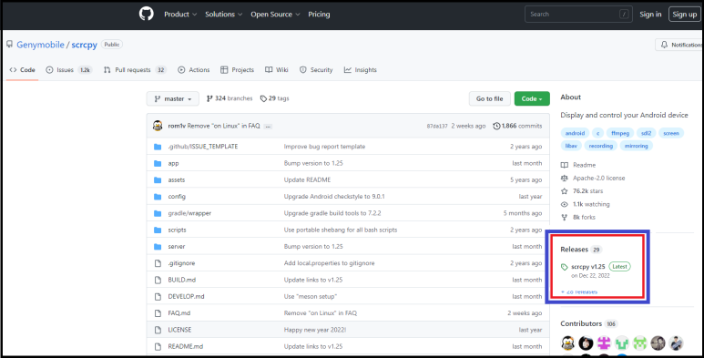Open the Security tab
704x358 pixels.
(x=316, y=69)
